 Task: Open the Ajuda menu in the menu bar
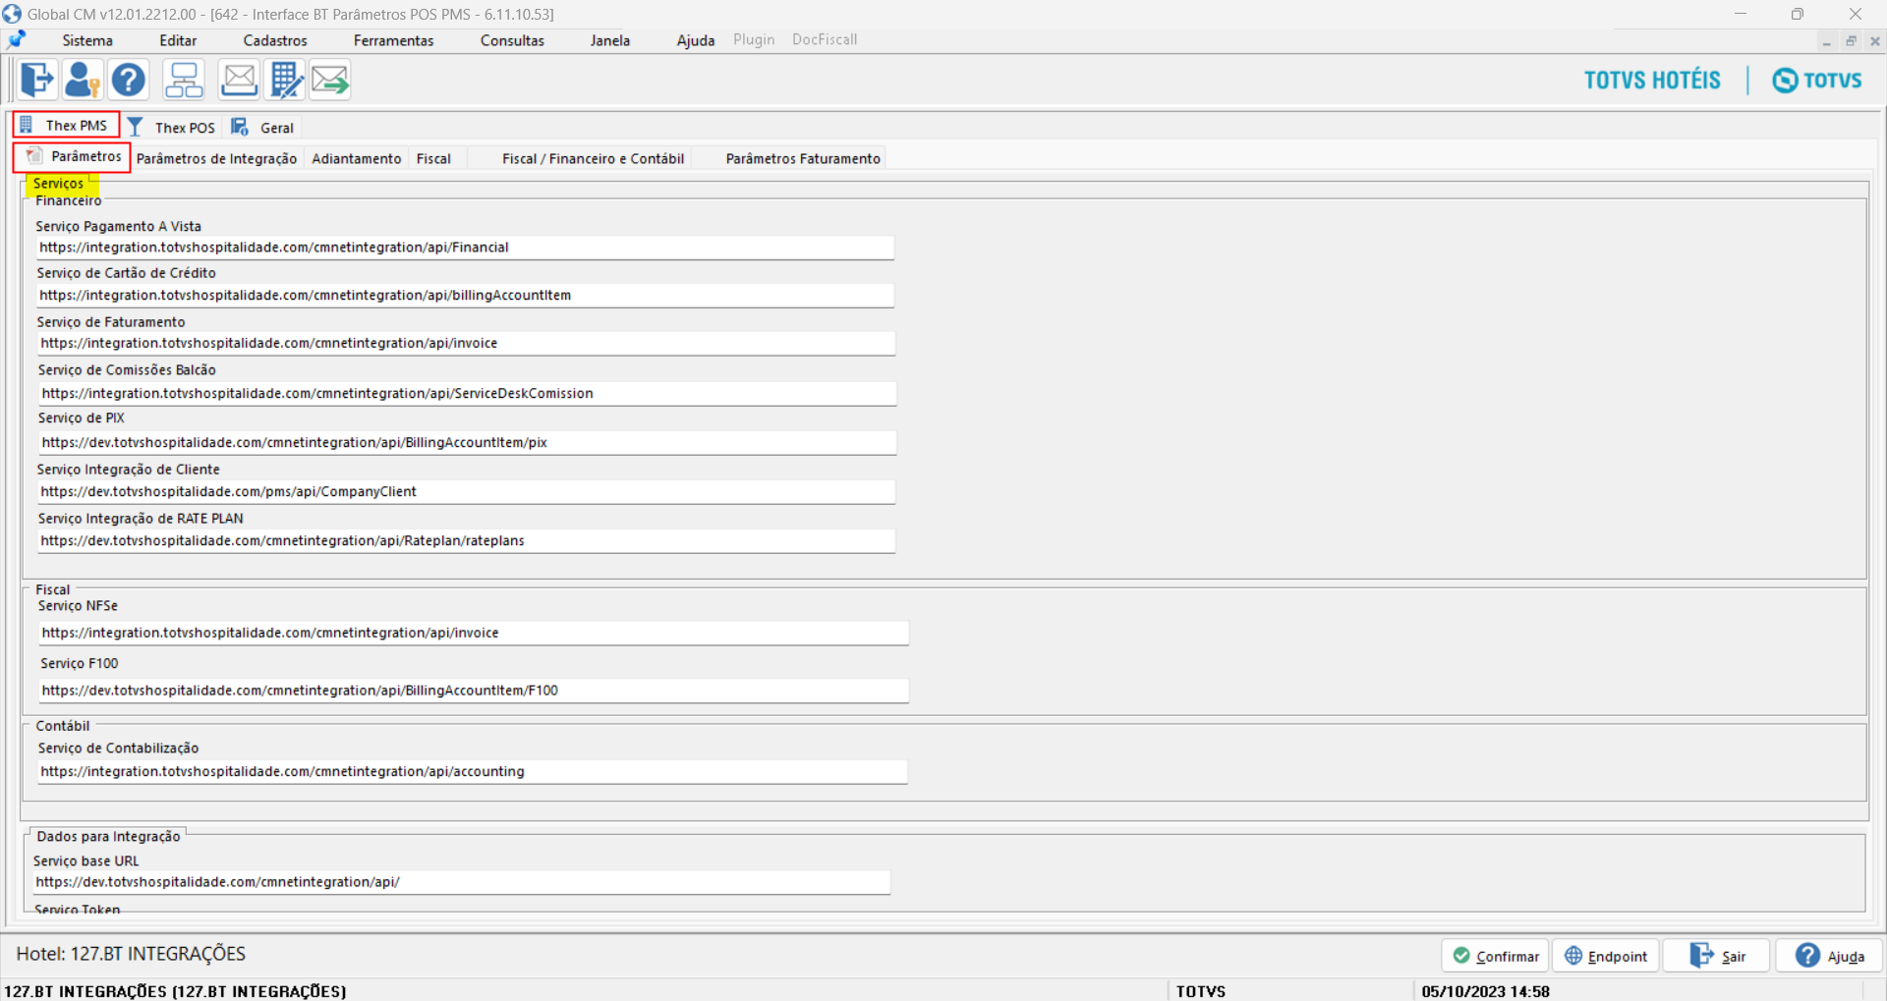pyautogui.click(x=696, y=40)
